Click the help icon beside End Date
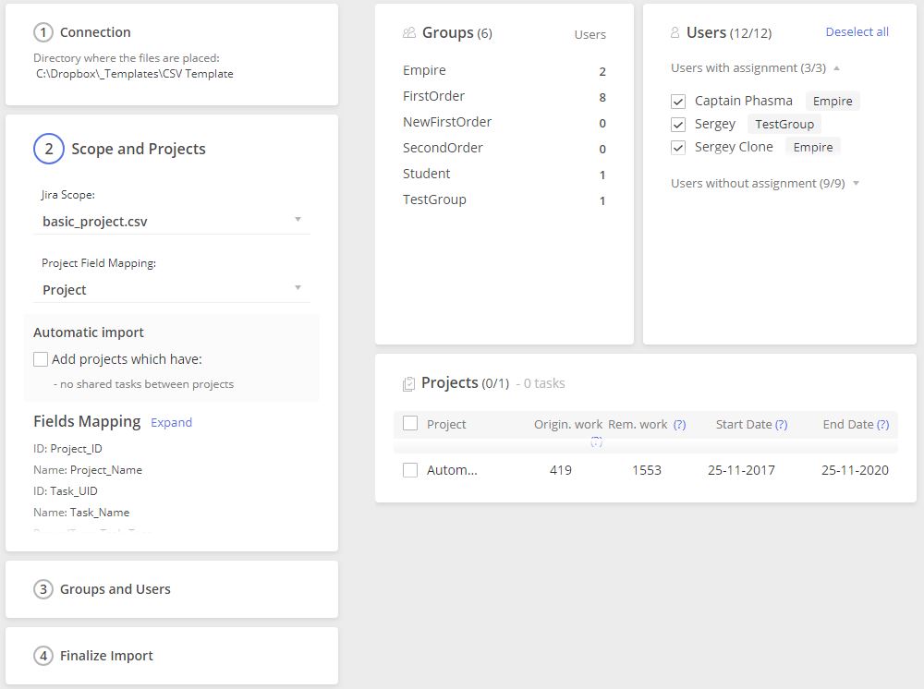This screenshot has height=689, width=924. click(882, 425)
